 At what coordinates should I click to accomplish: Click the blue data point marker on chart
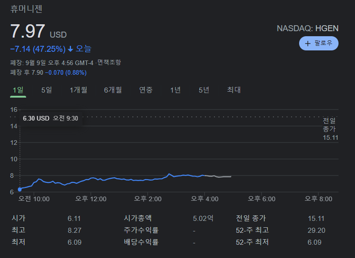[x=20, y=189]
